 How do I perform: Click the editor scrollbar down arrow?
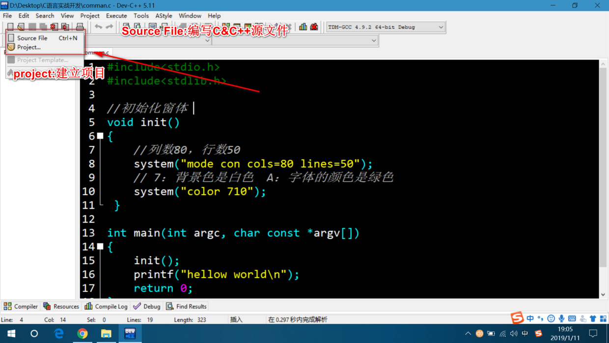(x=603, y=294)
